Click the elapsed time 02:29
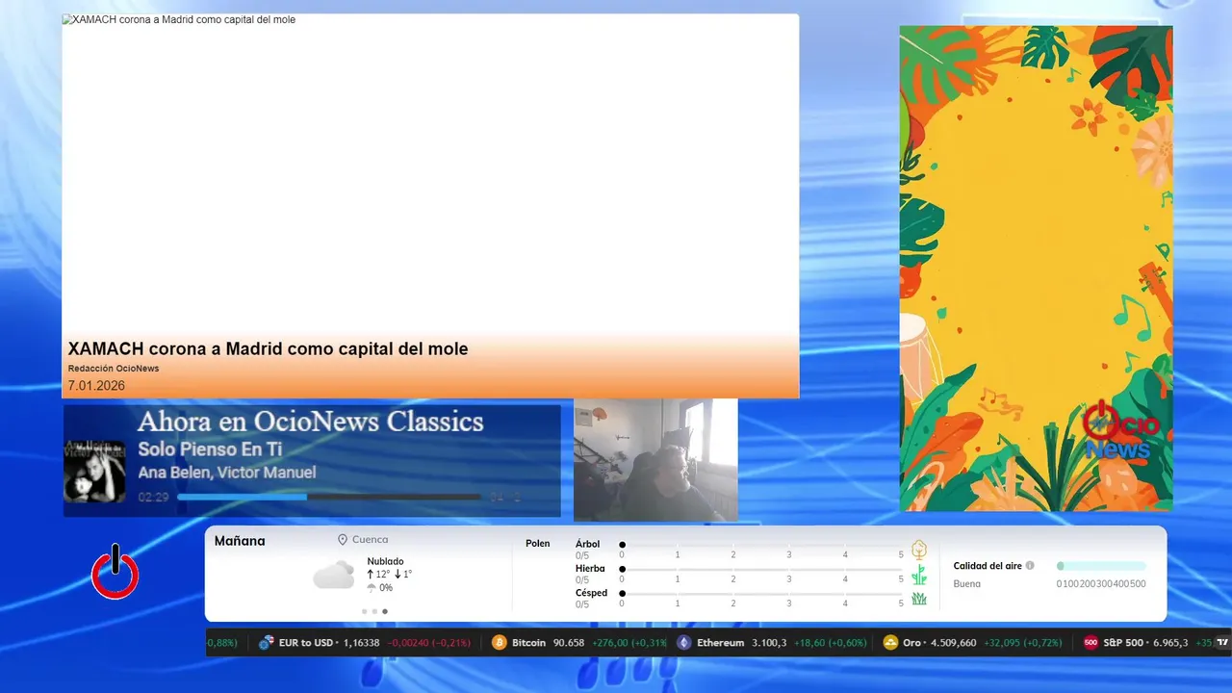The width and height of the screenshot is (1232, 693). coord(153,498)
